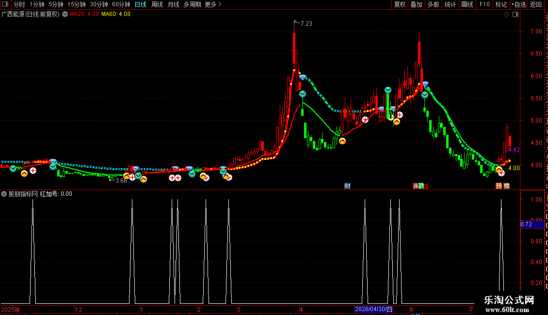
Task: Click the 财 finance marker on the chart
Action: [x=347, y=186]
